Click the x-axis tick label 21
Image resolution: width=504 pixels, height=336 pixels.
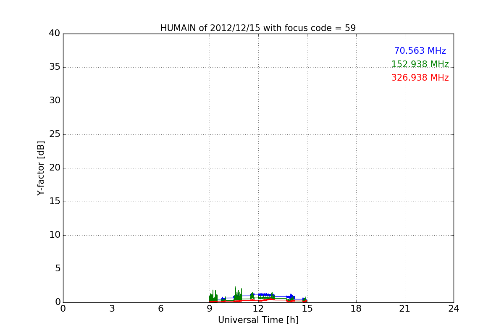[x=405, y=309]
